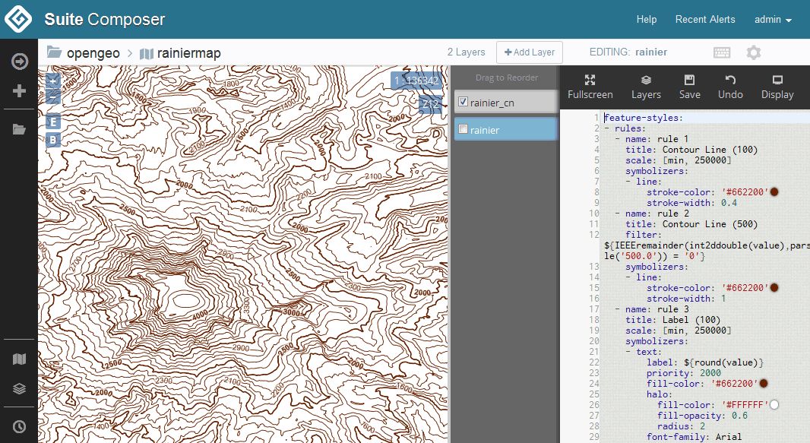Click the #662200 stroke-color swatch on line 8
Image resolution: width=810 pixels, height=443 pixels.
click(x=774, y=192)
